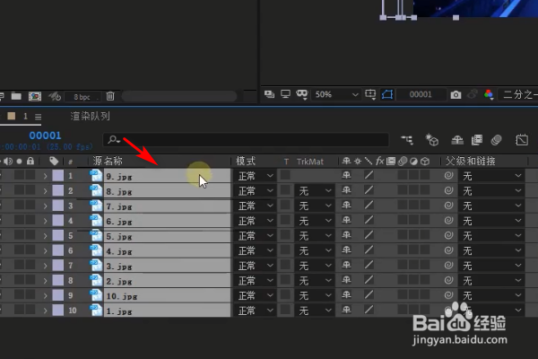Enable the motion blur box for 7.jpg

pos(403,206)
